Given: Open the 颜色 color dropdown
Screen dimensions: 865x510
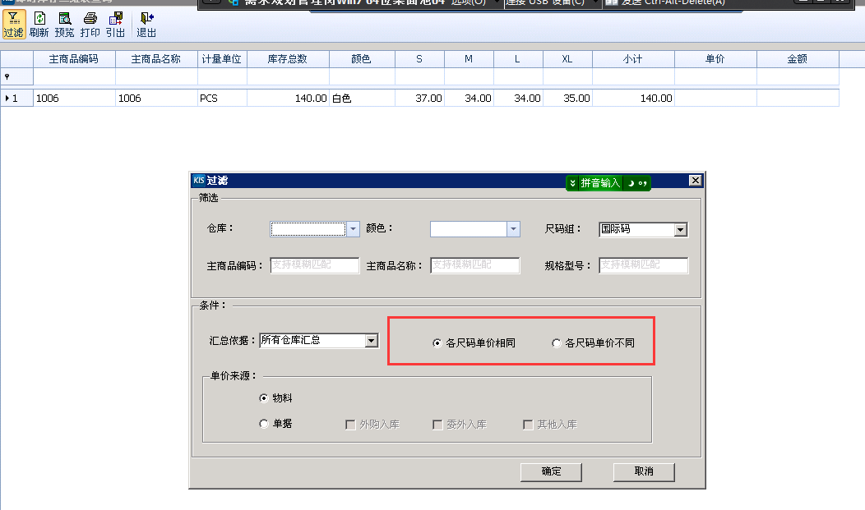Looking at the screenshot, I should [x=513, y=230].
